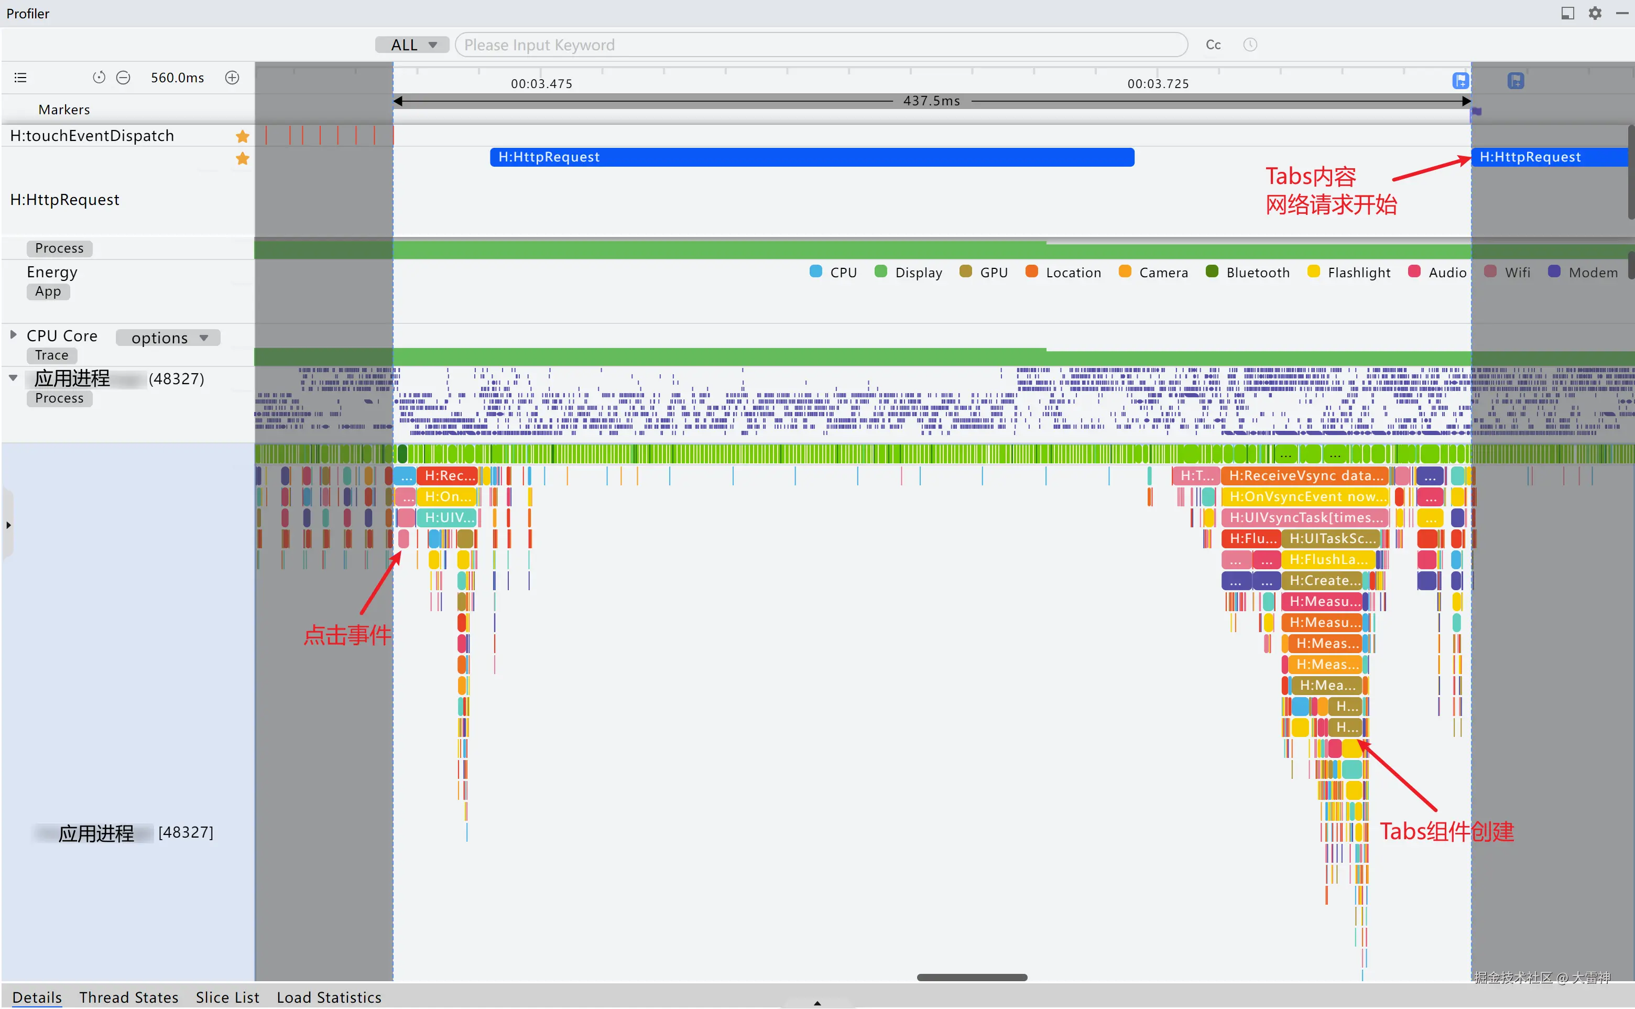This screenshot has width=1635, height=1009.
Task: Open the track list menu icon
Action: click(x=20, y=78)
